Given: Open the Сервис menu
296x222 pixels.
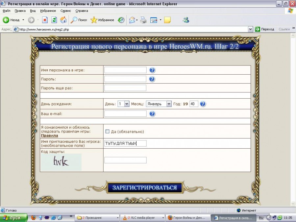Looking at the screenshot, I should click(x=65, y=11).
